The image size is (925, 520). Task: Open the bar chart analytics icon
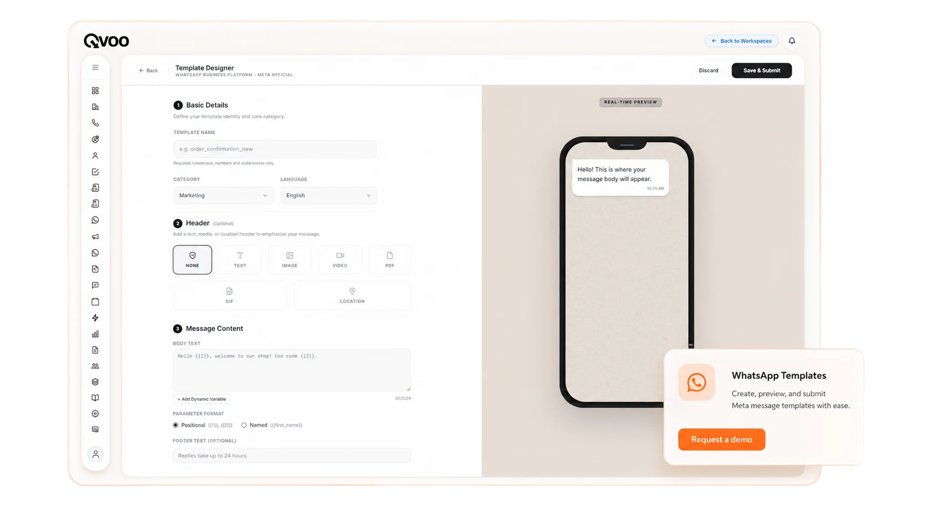tap(95, 334)
